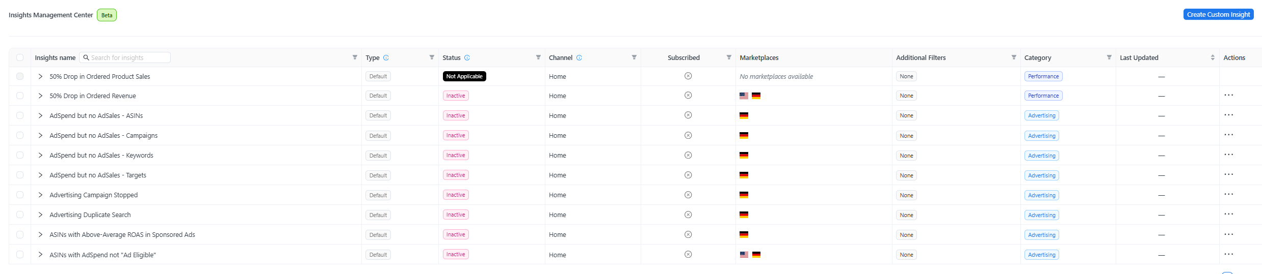Image resolution: width=1262 pixels, height=274 pixels.
Task: Click Inactive badge for 50% Drop in Ordered Revenue
Action: [x=456, y=96]
